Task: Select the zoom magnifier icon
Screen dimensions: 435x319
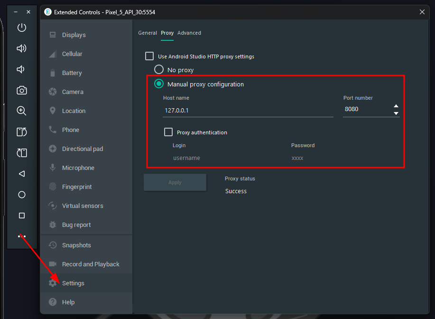Action: click(21, 111)
